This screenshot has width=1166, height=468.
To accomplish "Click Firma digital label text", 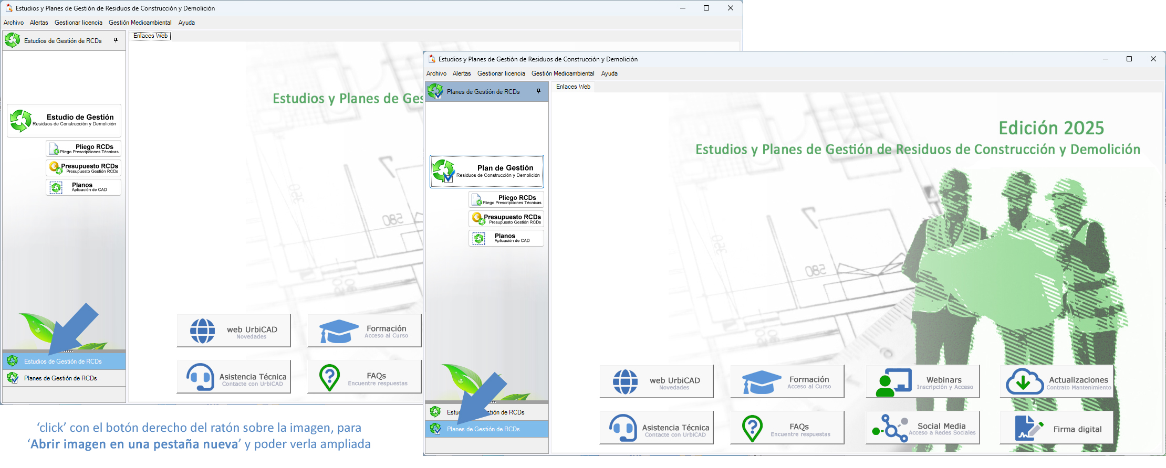I will coord(1077,429).
